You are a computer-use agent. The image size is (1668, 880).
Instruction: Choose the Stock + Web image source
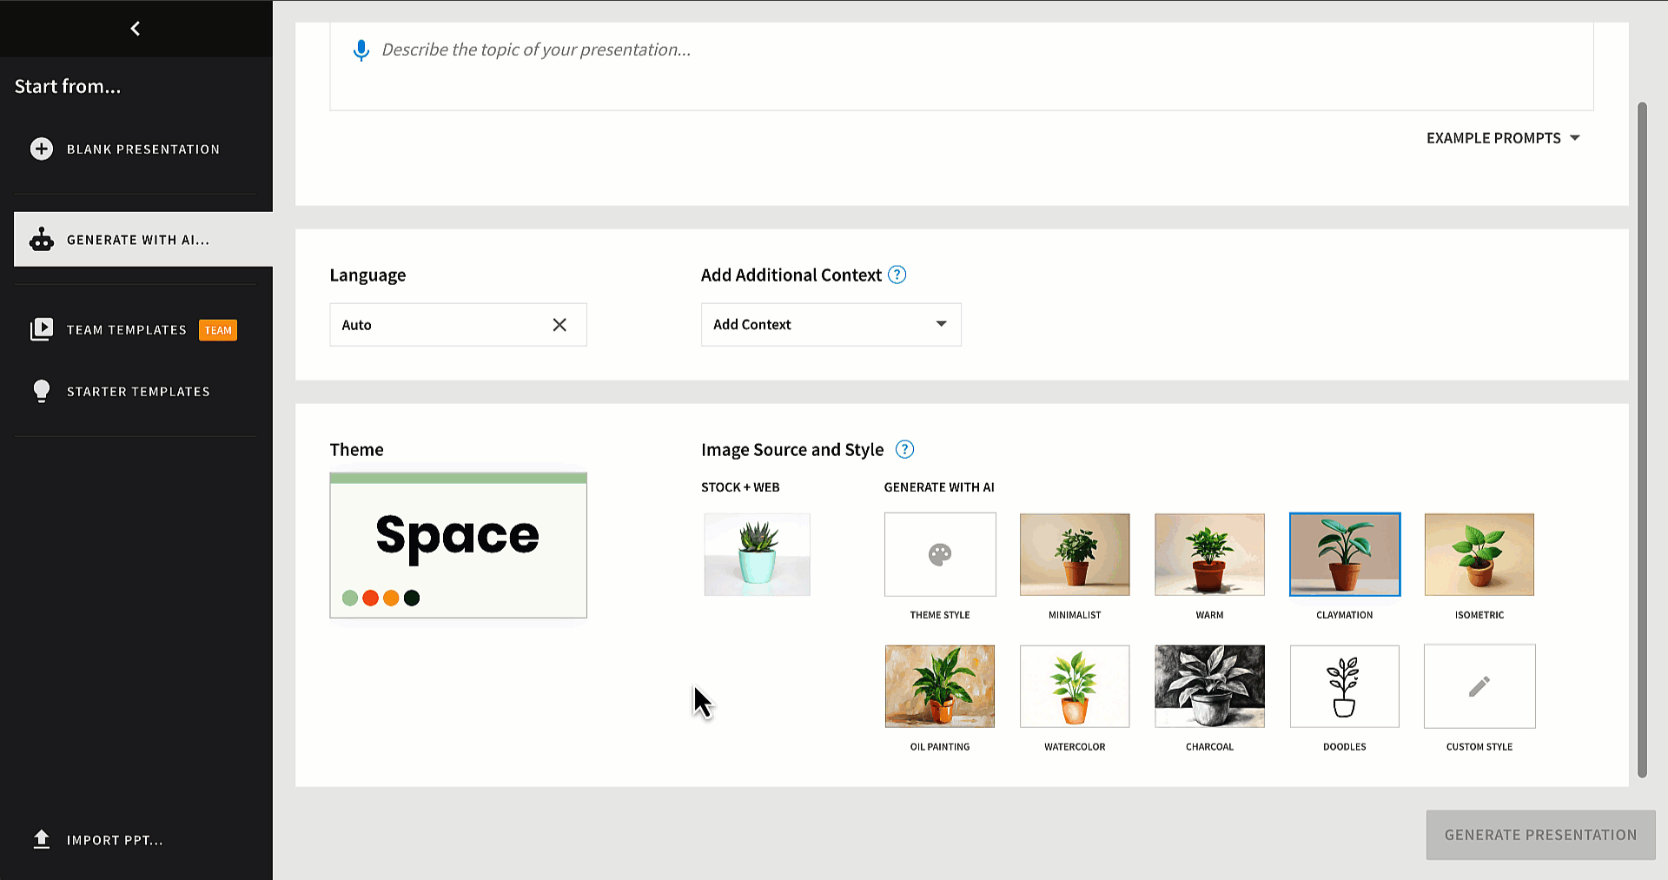coord(757,554)
